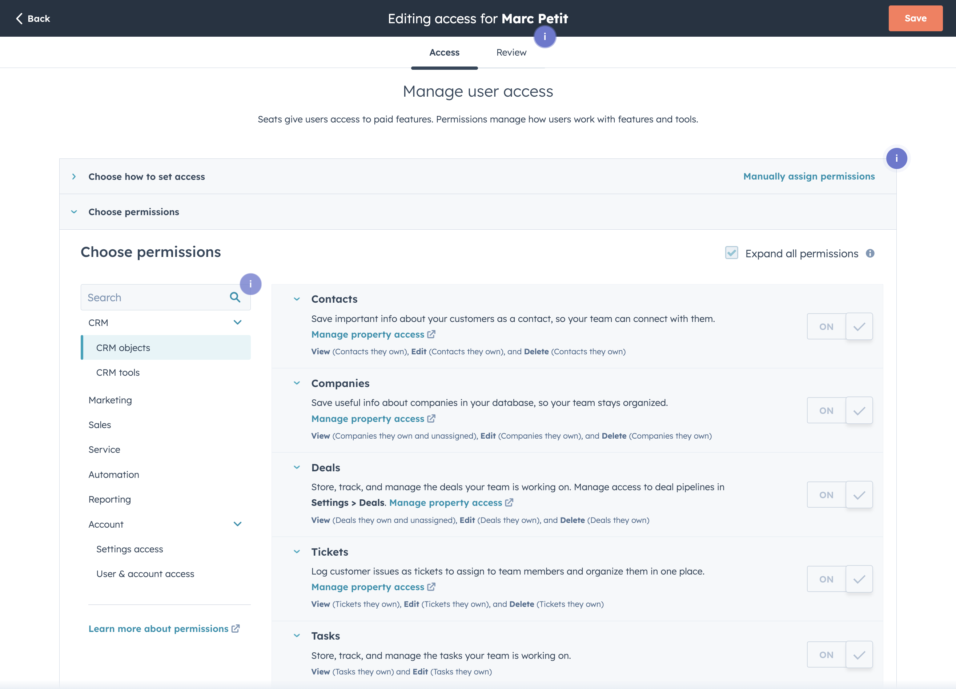Image resolution: width=956 pixels, height=689 pixels.
Task: Toggle the Tasks ON switch
Action: click(x=840, y=654)
